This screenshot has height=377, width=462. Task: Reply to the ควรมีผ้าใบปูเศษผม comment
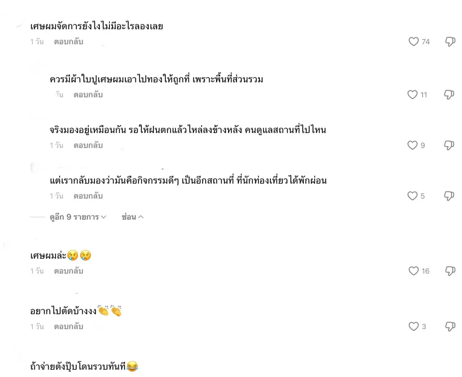tap(88, 95)
